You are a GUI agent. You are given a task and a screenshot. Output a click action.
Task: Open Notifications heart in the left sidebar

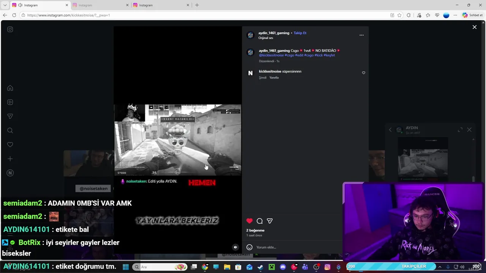[x=10, y=144]
